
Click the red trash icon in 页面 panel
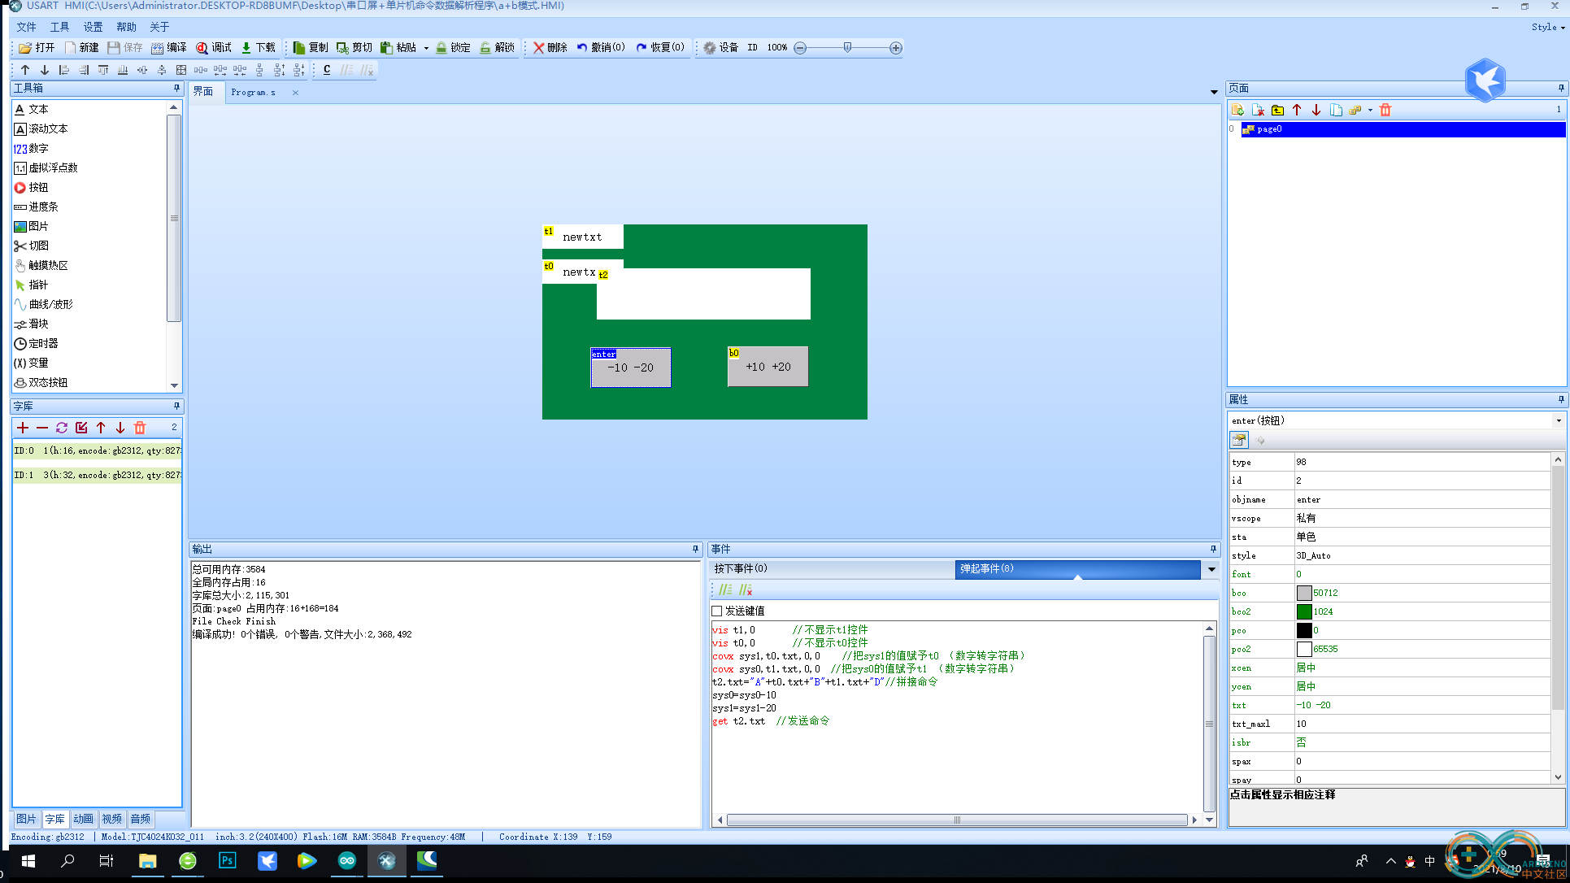tap(1385, 110)
